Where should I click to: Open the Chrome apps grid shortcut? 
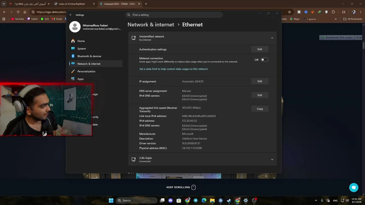[4, 19]
